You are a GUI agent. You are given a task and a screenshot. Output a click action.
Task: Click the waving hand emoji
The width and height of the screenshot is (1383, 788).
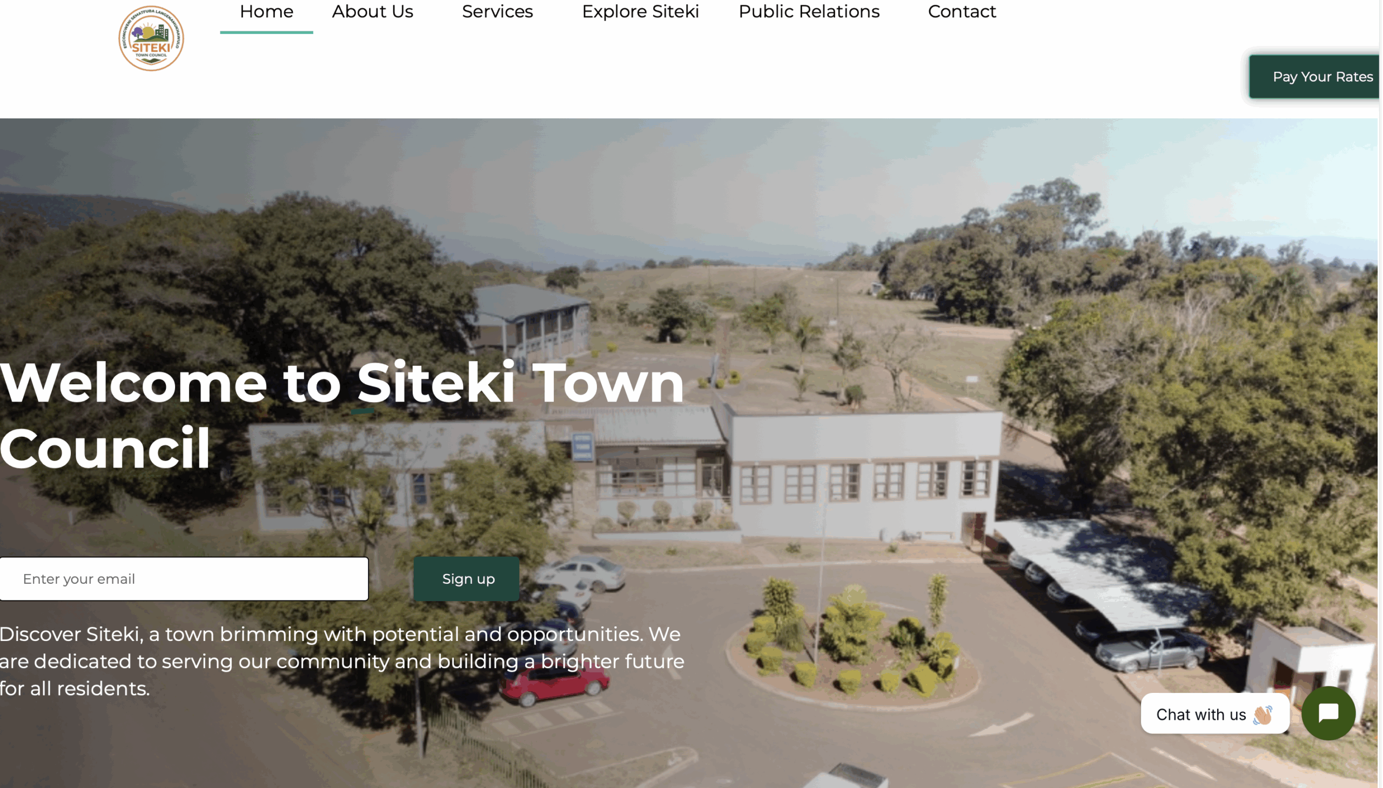(x=1263, y=714)
